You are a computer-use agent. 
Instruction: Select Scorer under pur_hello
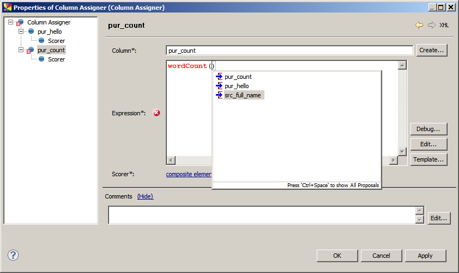coord(56,41)
